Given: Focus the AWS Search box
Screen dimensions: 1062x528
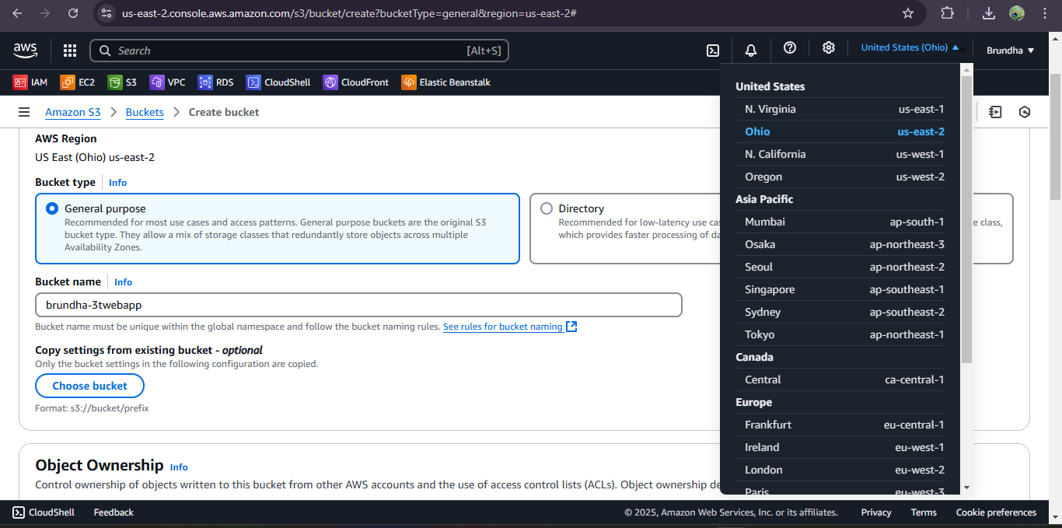Looking at the screenshot, I should point(299,51).
